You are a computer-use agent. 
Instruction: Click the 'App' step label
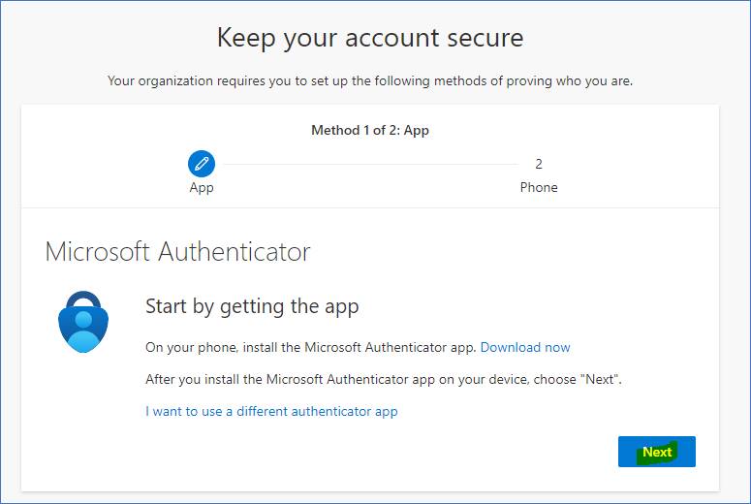click(x=202, y=188)
